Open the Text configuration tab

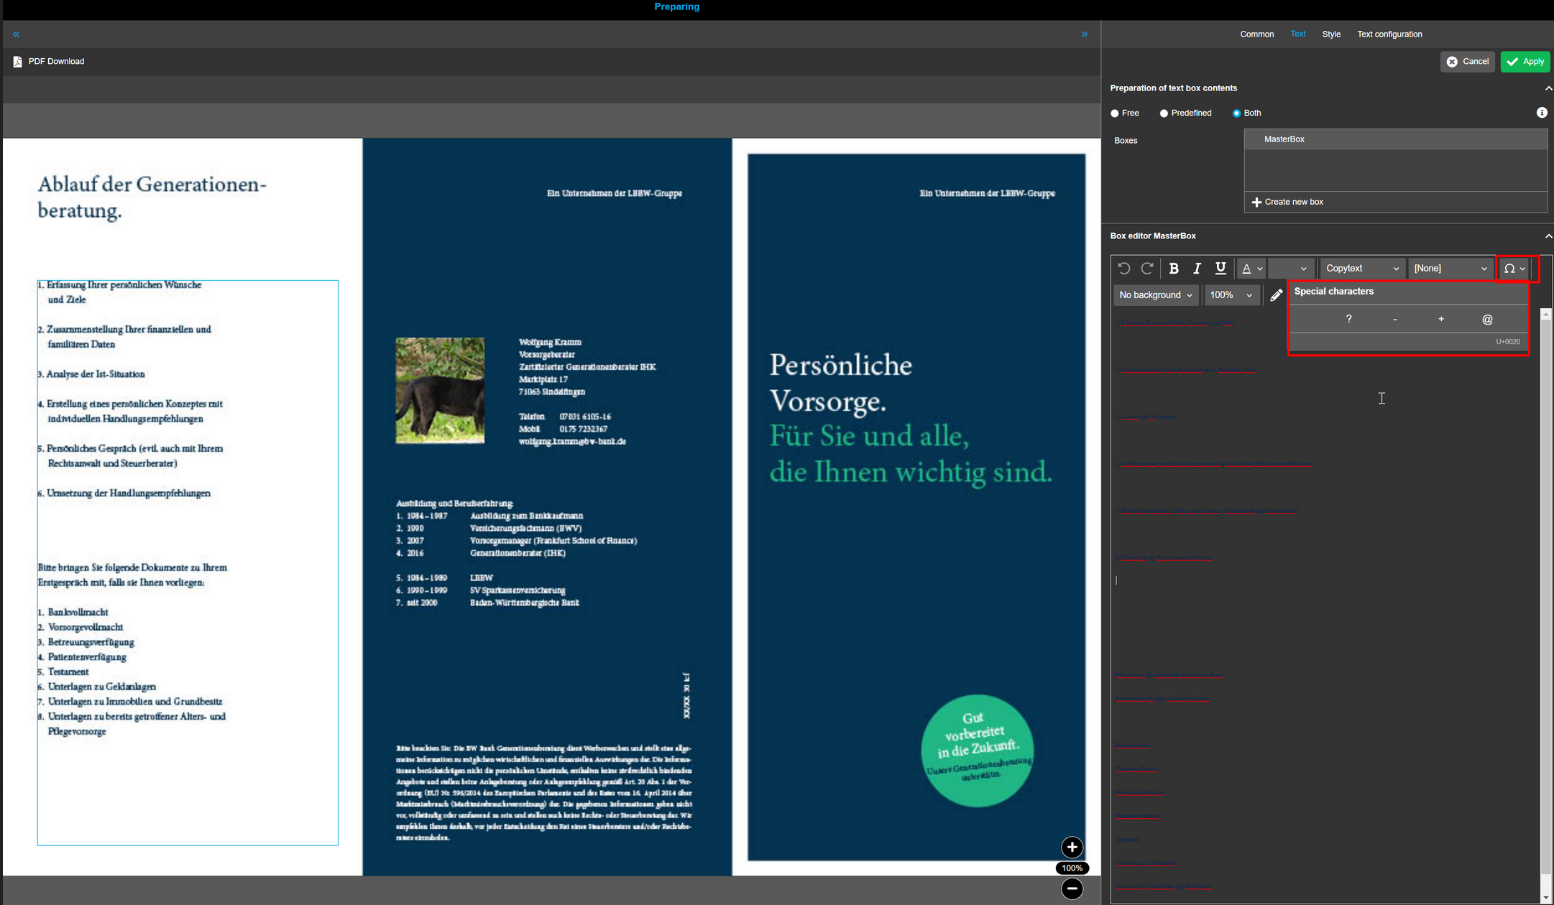pyautogui.click(x=1389, y=34)
